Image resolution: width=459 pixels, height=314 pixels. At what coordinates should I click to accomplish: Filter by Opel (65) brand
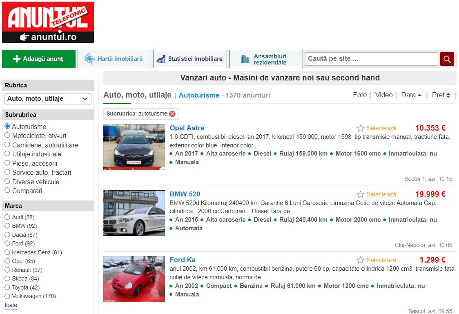7,261
